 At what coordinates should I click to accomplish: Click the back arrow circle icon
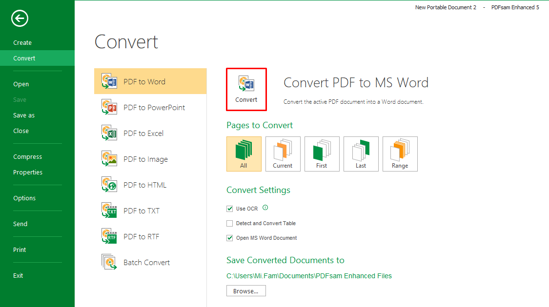[20, 18]
